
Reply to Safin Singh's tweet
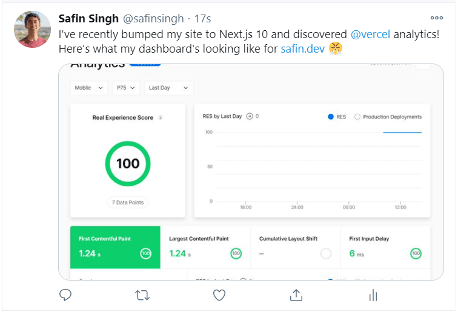[65, 295]
